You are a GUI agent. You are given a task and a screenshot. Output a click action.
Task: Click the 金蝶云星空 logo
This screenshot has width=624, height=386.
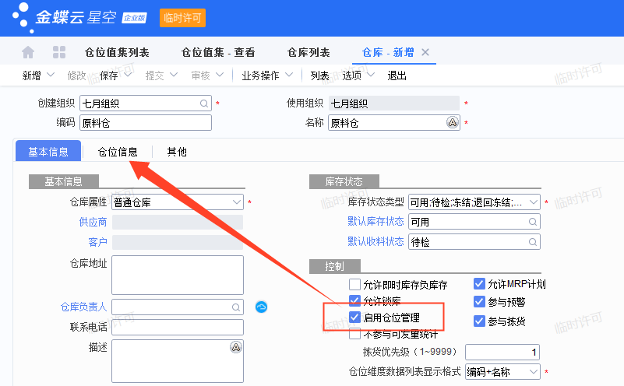pyautogui.click(x=80, y=18)
